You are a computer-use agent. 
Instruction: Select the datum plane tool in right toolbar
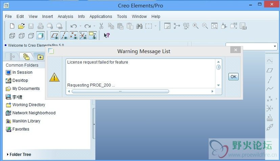point(270,70)
